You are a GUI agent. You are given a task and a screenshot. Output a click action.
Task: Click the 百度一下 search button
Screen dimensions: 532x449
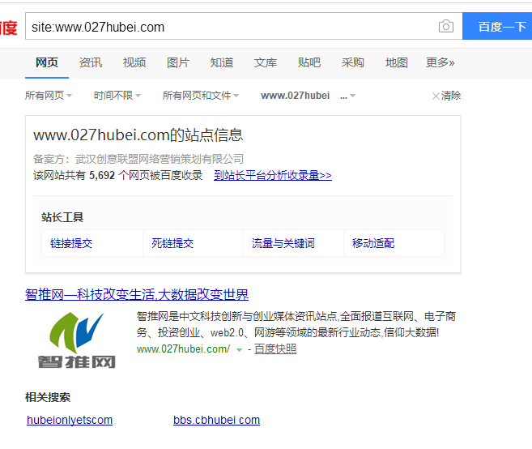(x=497, y=26)
